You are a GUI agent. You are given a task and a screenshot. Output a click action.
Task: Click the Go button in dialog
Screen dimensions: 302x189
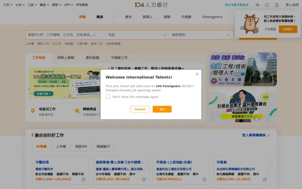[162, 109]
